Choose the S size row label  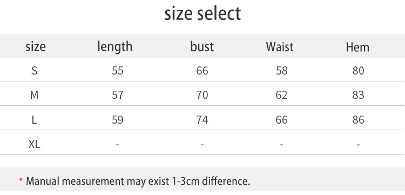coord(35,71)
